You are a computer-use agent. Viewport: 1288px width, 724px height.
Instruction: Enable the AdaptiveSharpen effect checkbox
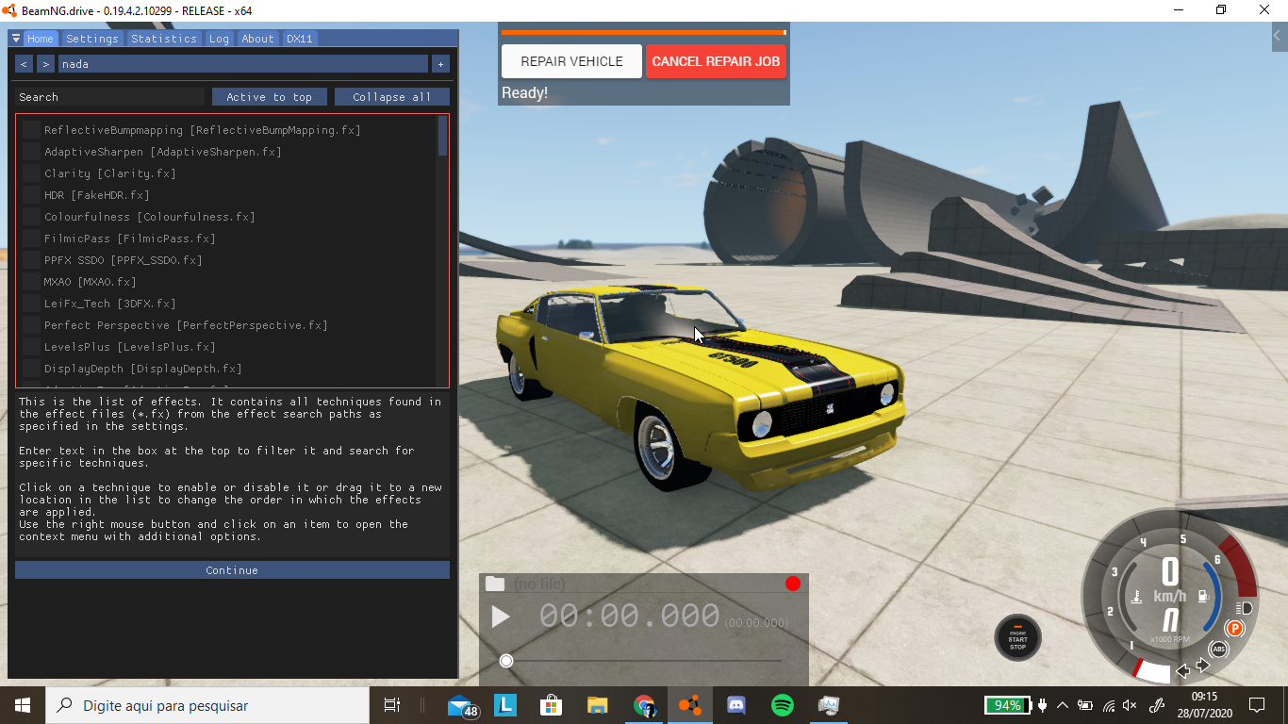(x=31, y=152)
